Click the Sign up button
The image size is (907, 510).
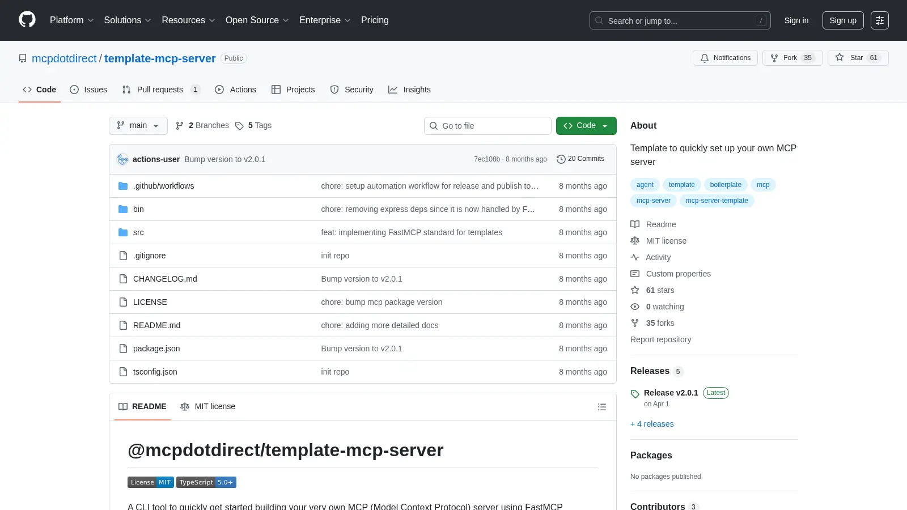click(x=843, y=20)
